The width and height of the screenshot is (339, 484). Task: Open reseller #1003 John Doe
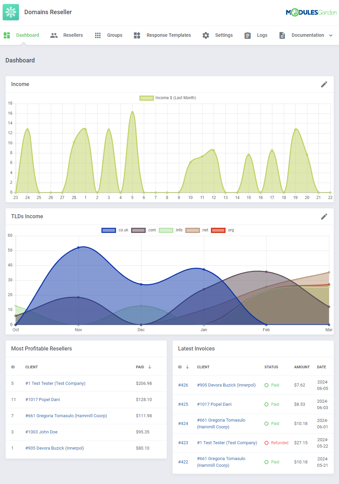point(41,432)
